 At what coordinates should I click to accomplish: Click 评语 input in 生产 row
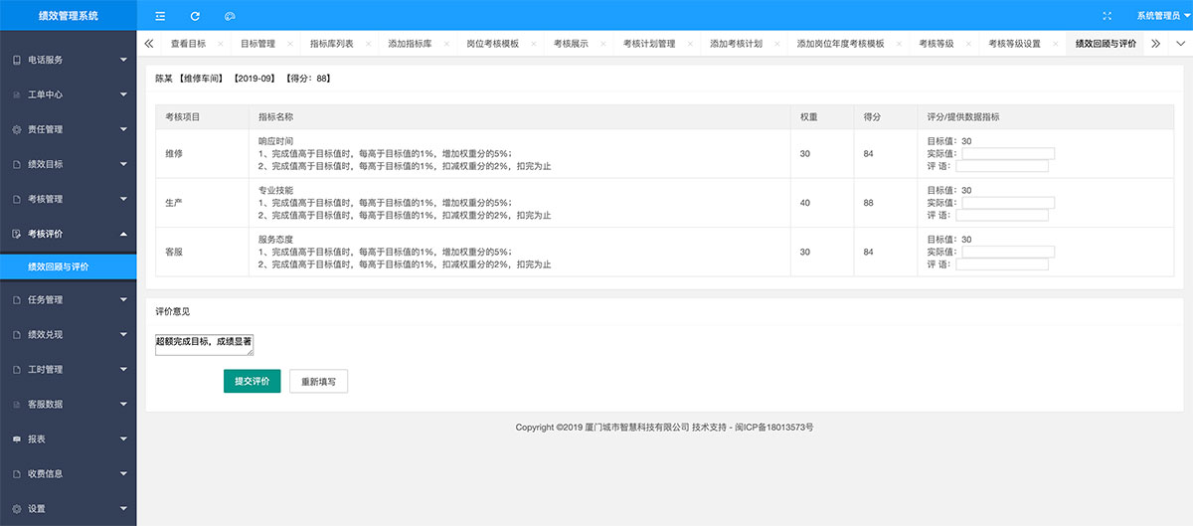[x=1002, y=215]
